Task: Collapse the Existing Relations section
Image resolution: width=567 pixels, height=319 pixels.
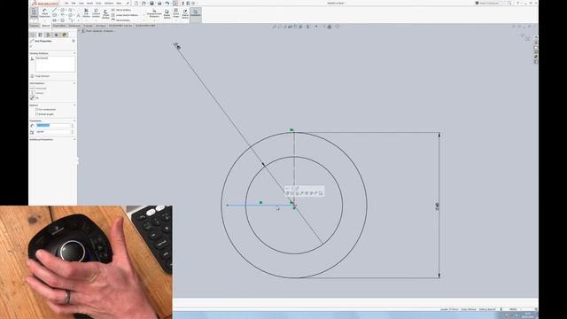Action: coord(74,53)
